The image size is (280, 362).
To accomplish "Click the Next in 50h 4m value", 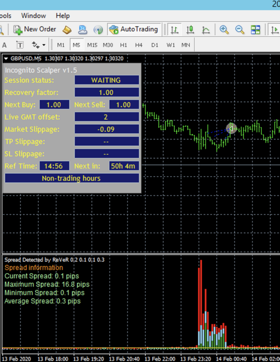I will tap(124, 166).
